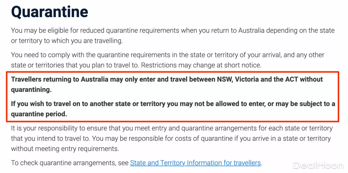The height and width of the screenshot is (173, 348).
Task: Click the bold words "quarantine period."
Action: pos(39,114)
